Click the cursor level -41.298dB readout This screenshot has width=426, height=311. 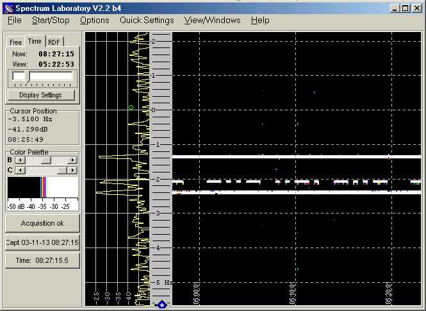tap(28, 130)
